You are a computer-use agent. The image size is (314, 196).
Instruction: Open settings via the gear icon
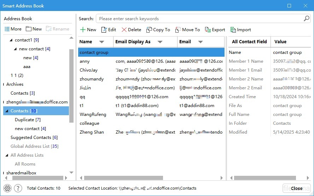pyautogui.click(x=7, y=188)
